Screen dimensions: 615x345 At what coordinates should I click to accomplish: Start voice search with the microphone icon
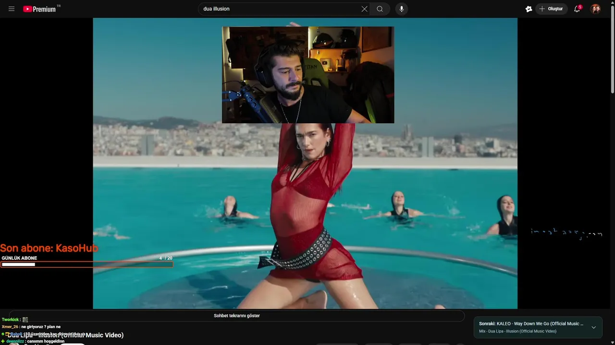402,9
